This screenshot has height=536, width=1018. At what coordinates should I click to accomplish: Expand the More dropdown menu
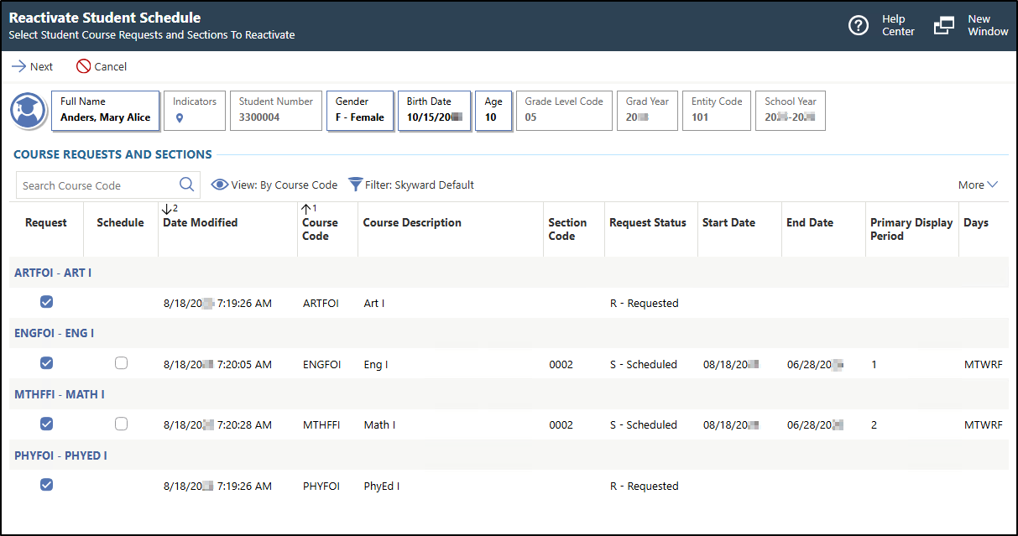tap(978, 185)
